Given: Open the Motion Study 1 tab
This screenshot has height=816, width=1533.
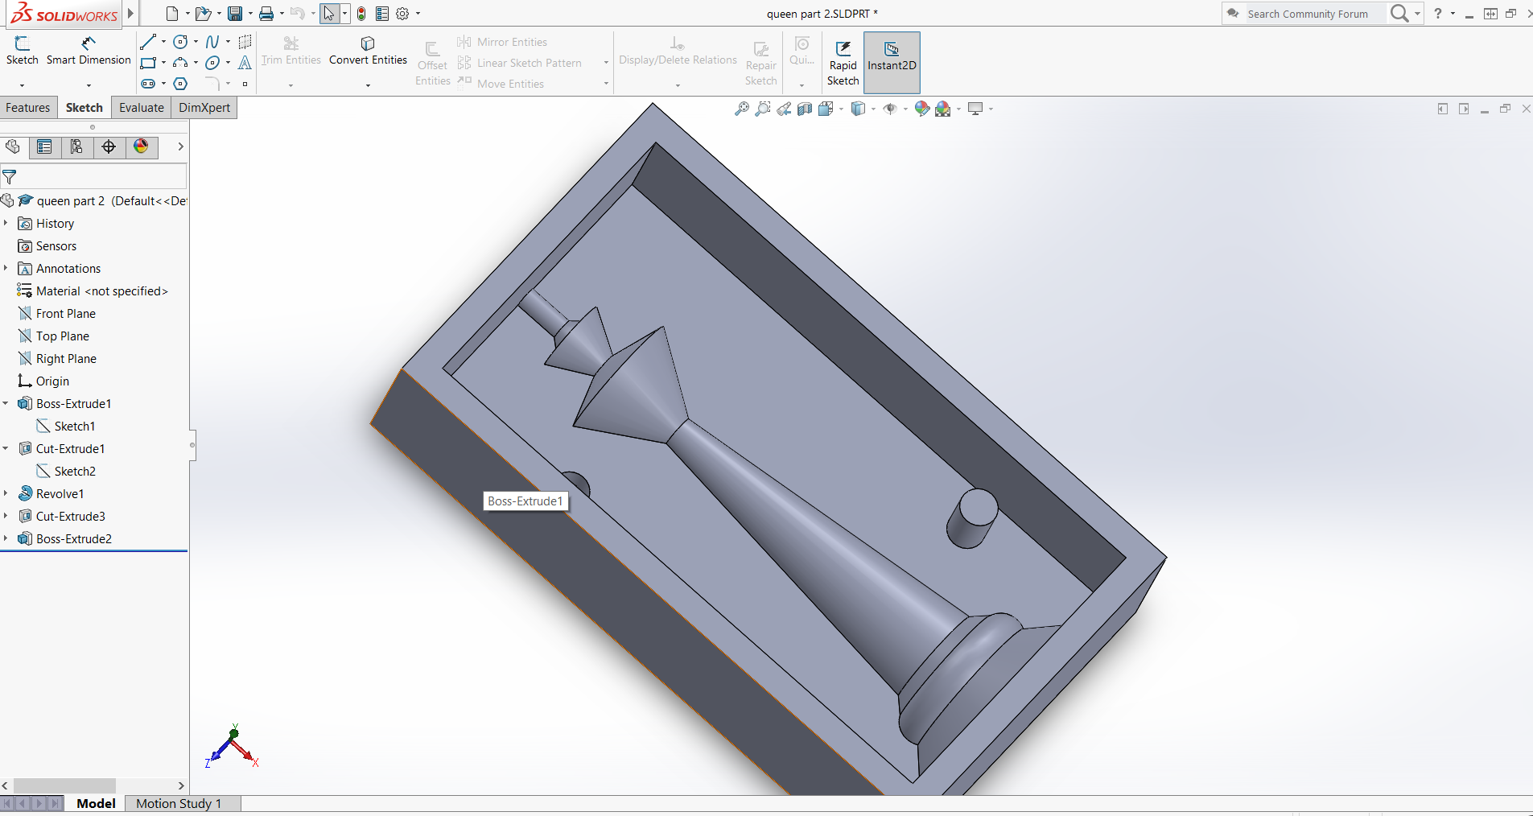Looking at the screenshot, I should click(179, 803).
